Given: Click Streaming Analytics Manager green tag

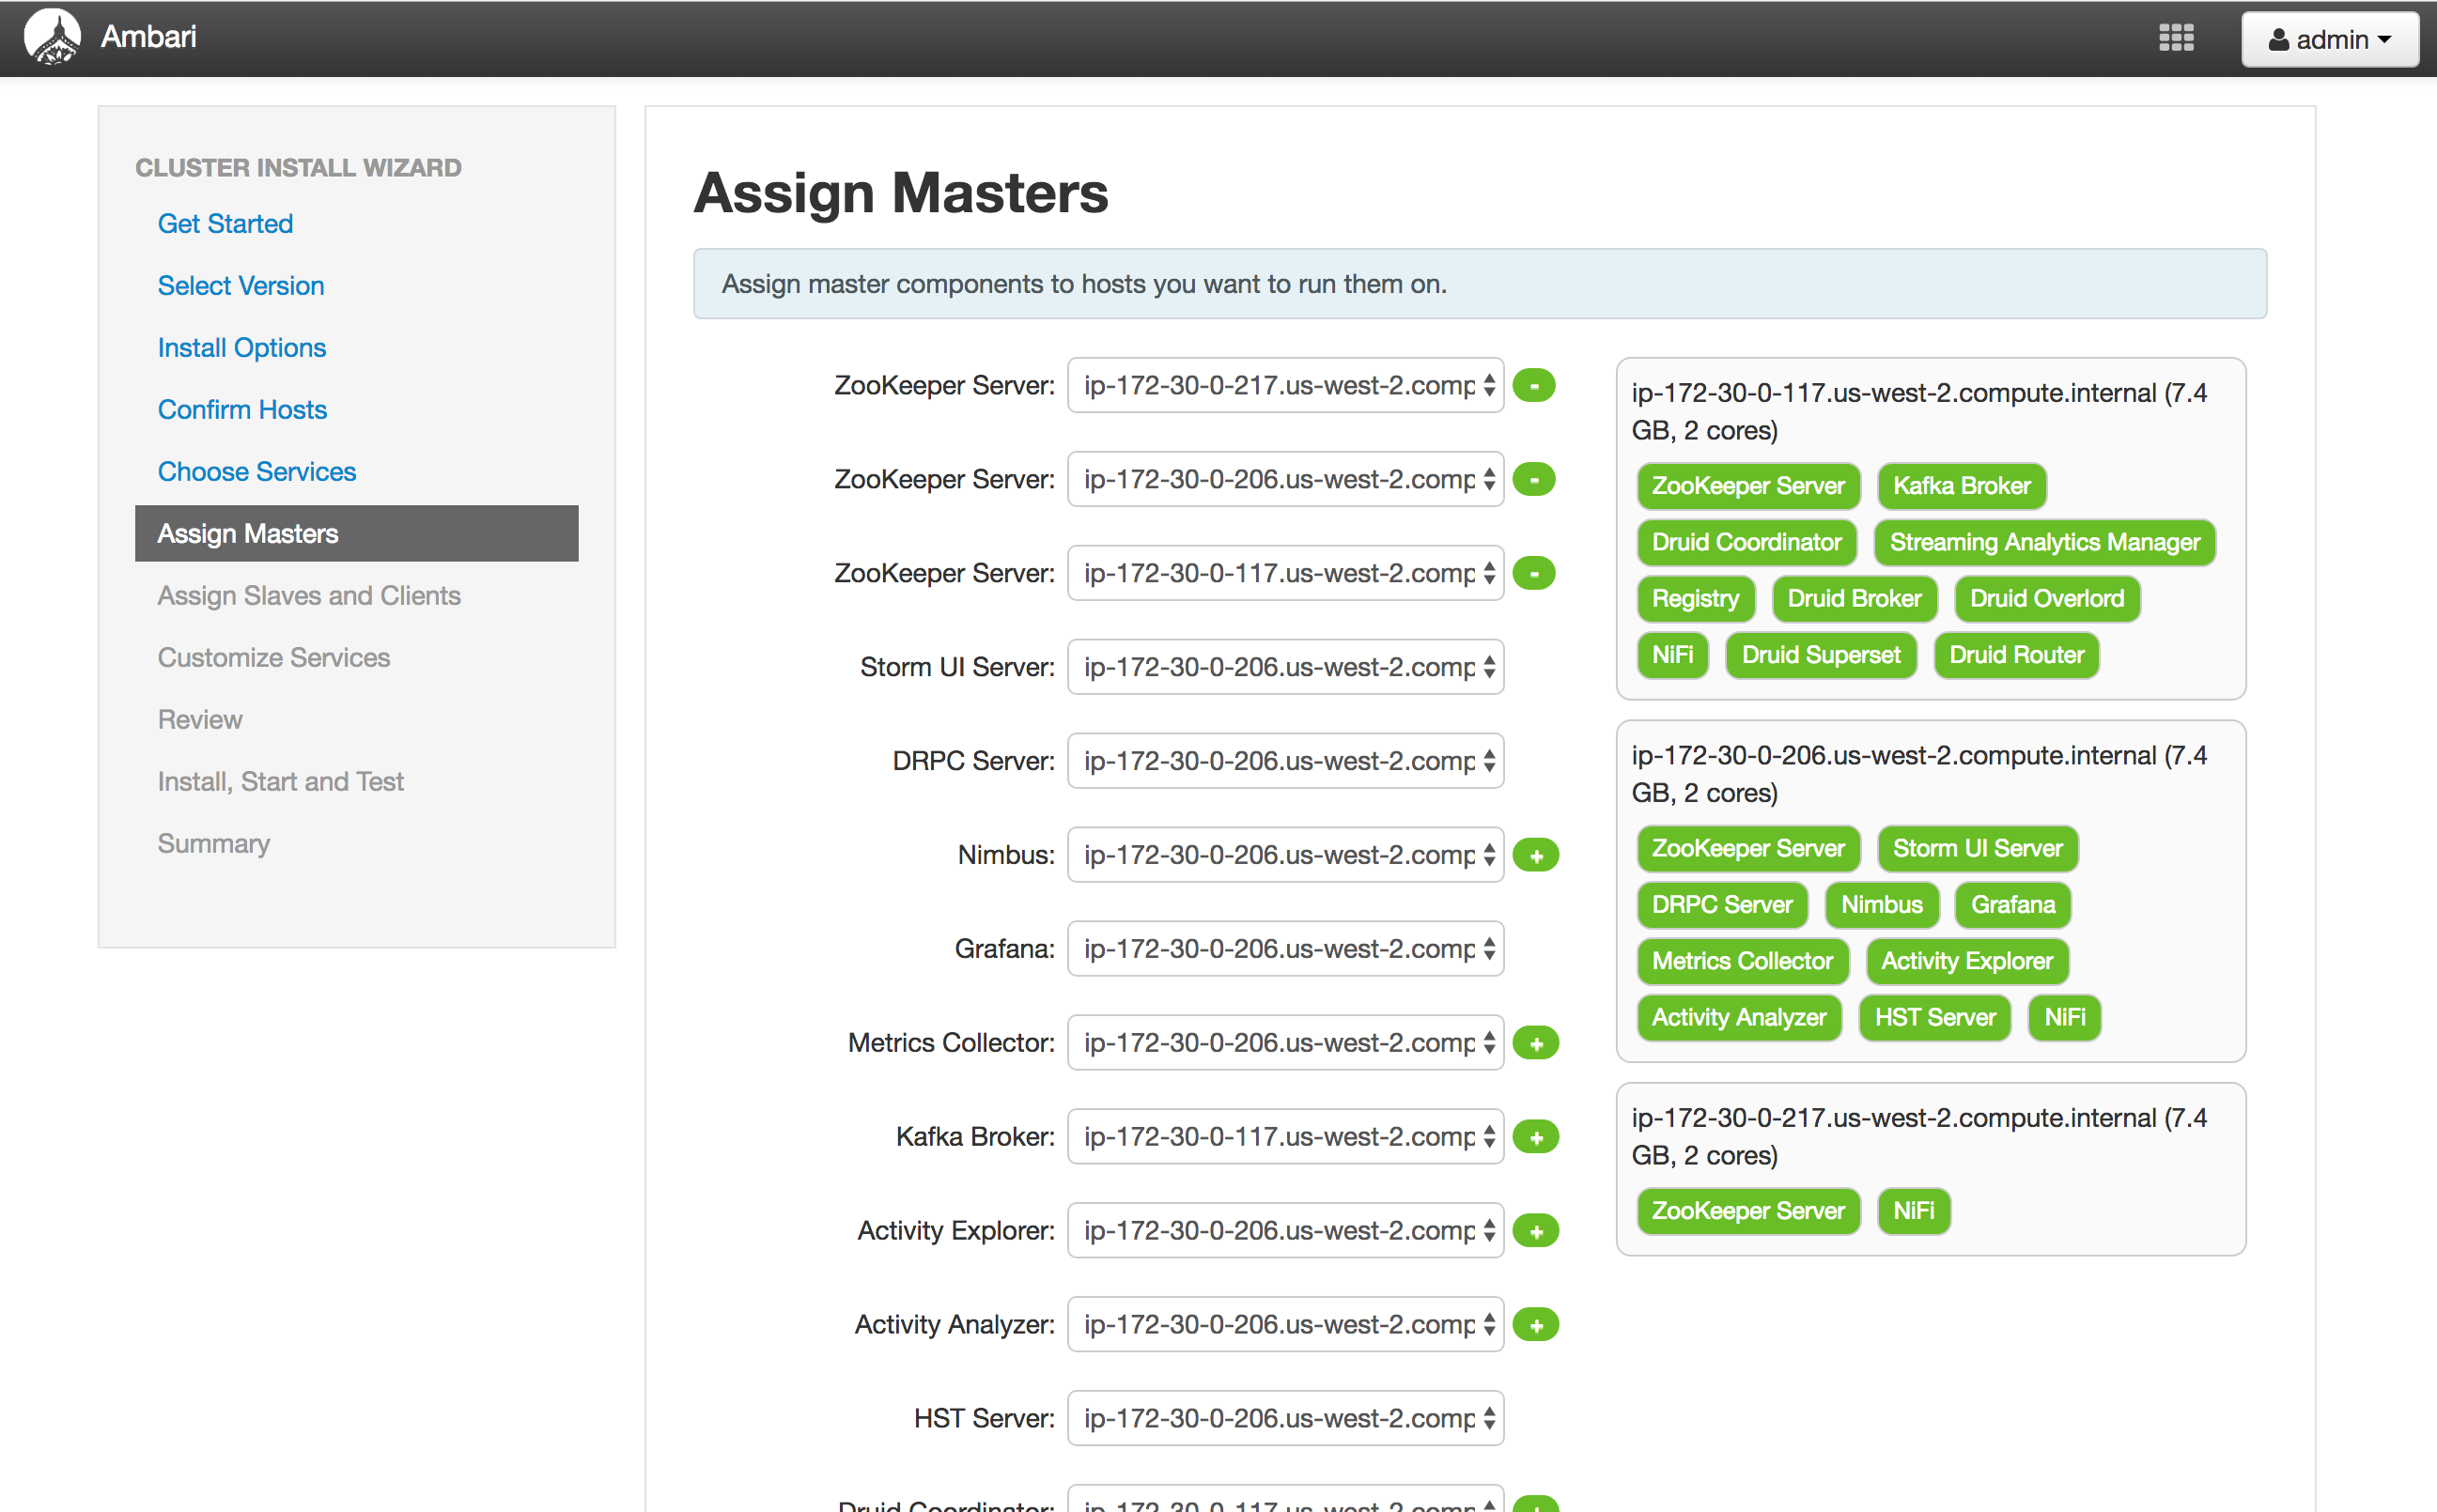Looking at the screenshot, I should tap(2044, 542).
